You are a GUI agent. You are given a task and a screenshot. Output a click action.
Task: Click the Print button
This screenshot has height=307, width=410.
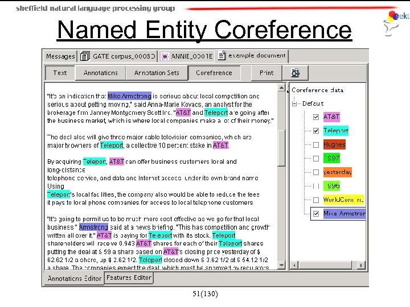266,73
